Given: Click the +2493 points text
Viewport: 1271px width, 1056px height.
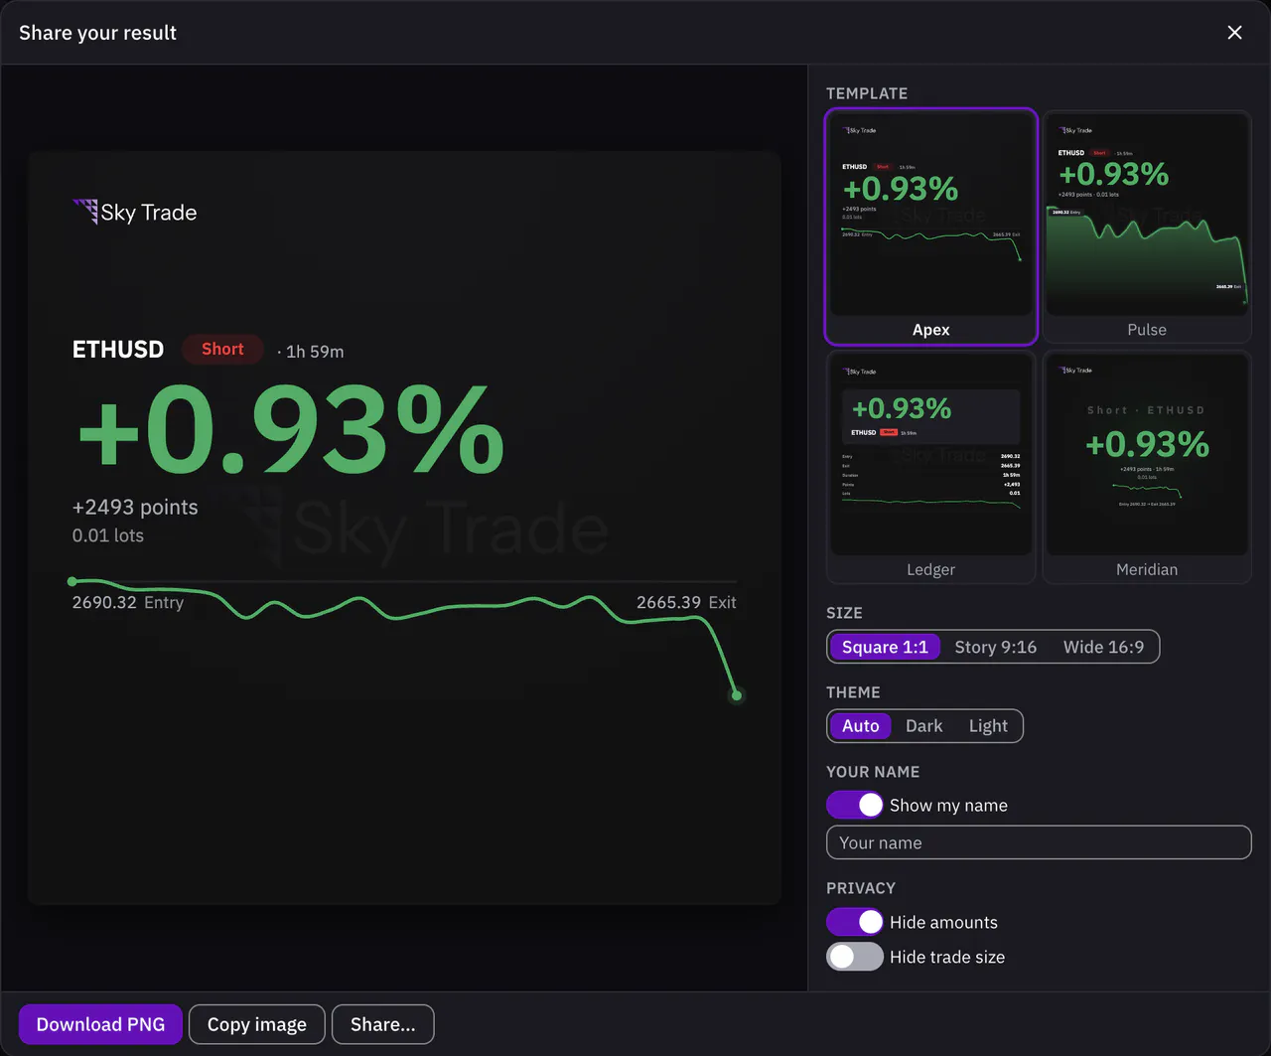Looking at the screenshot, I should click(x=135, y=507).
